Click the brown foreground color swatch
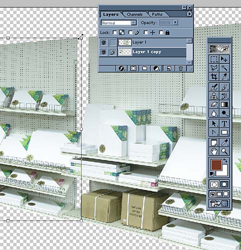Screen dimensions: 241x250 point(217,165)
